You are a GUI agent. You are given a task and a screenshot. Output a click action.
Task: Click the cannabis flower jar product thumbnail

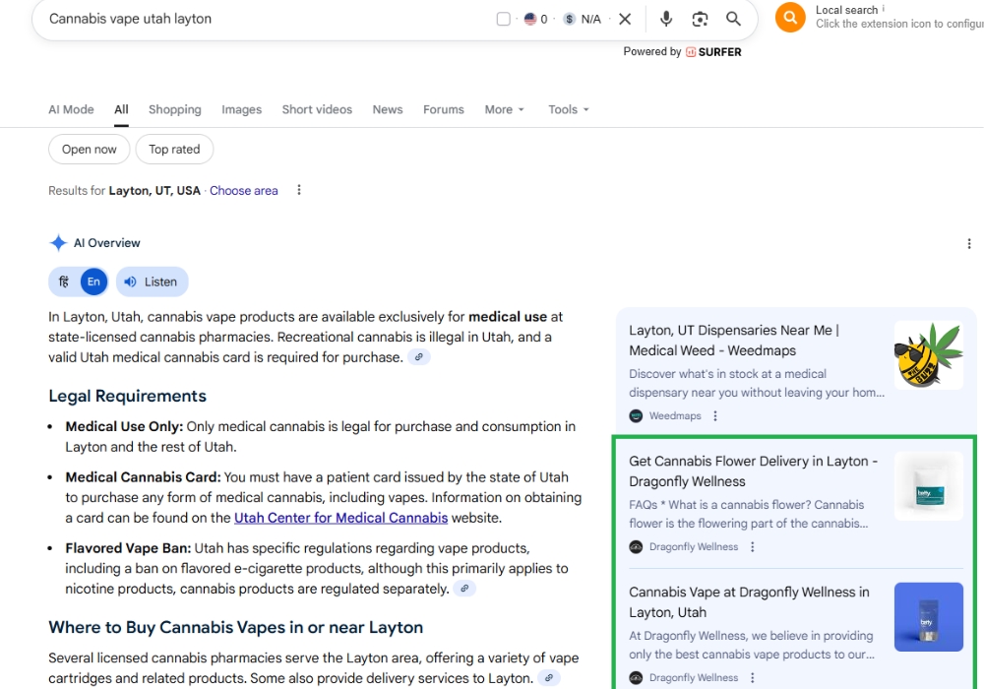pos(928,486)
